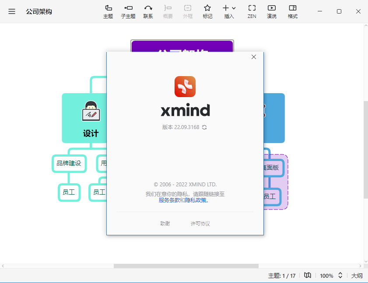Select the 员工 node under 品牌建设
368x283 pixels.
[69, 192]
